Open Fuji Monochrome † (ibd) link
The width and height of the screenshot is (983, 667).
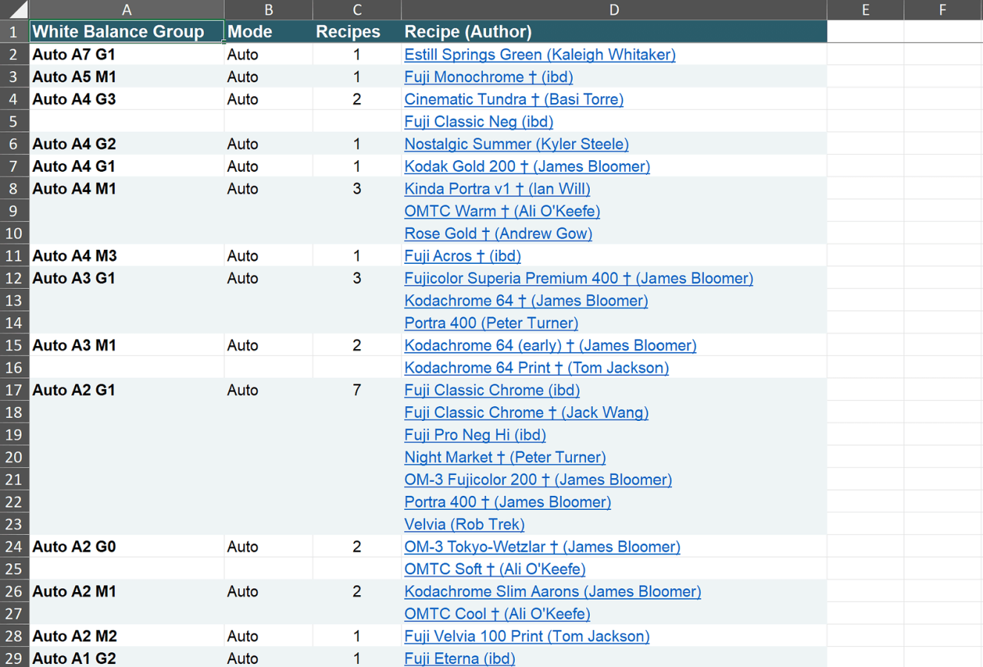[x=489, y=76]
